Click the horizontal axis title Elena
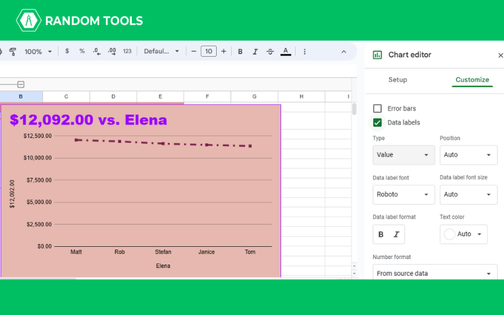The width and height of the screenshot is (504, 315). pyautogui.click(x=163, y=266)
